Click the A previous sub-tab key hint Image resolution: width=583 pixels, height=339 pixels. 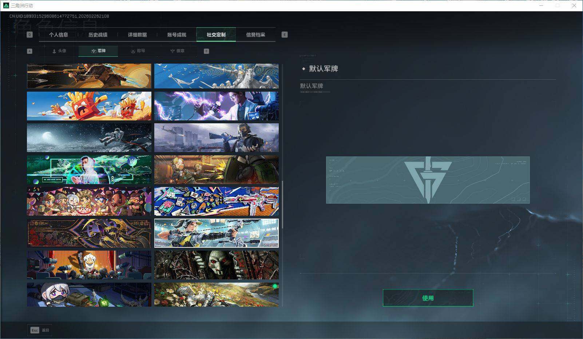tap(30, 51)
